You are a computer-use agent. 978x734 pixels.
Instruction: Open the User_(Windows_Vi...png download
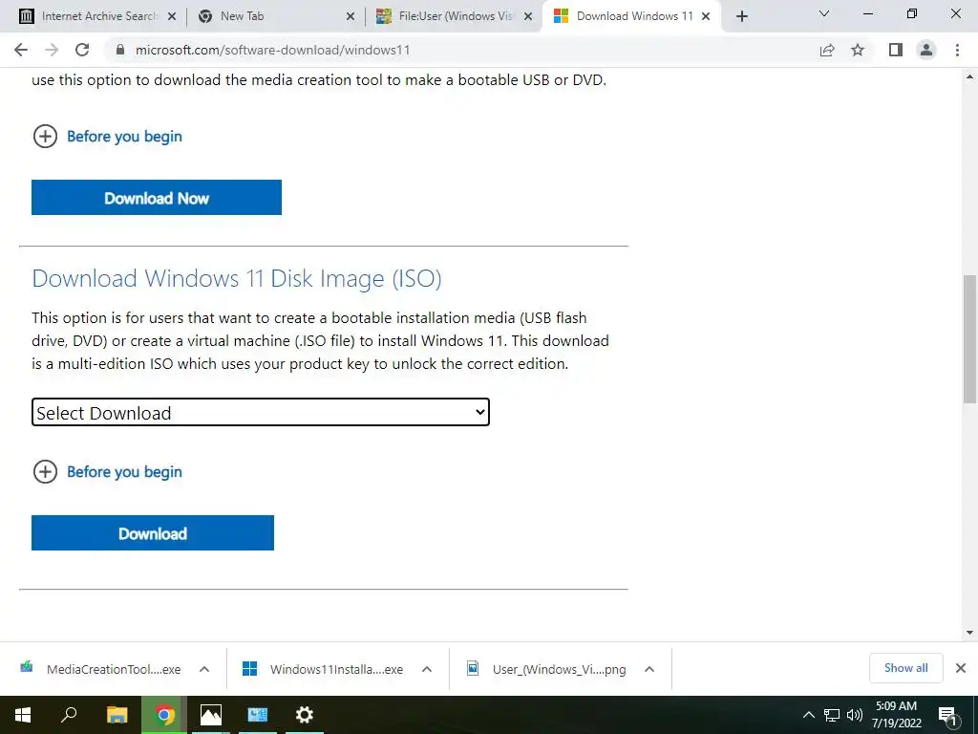coord(546,669)
